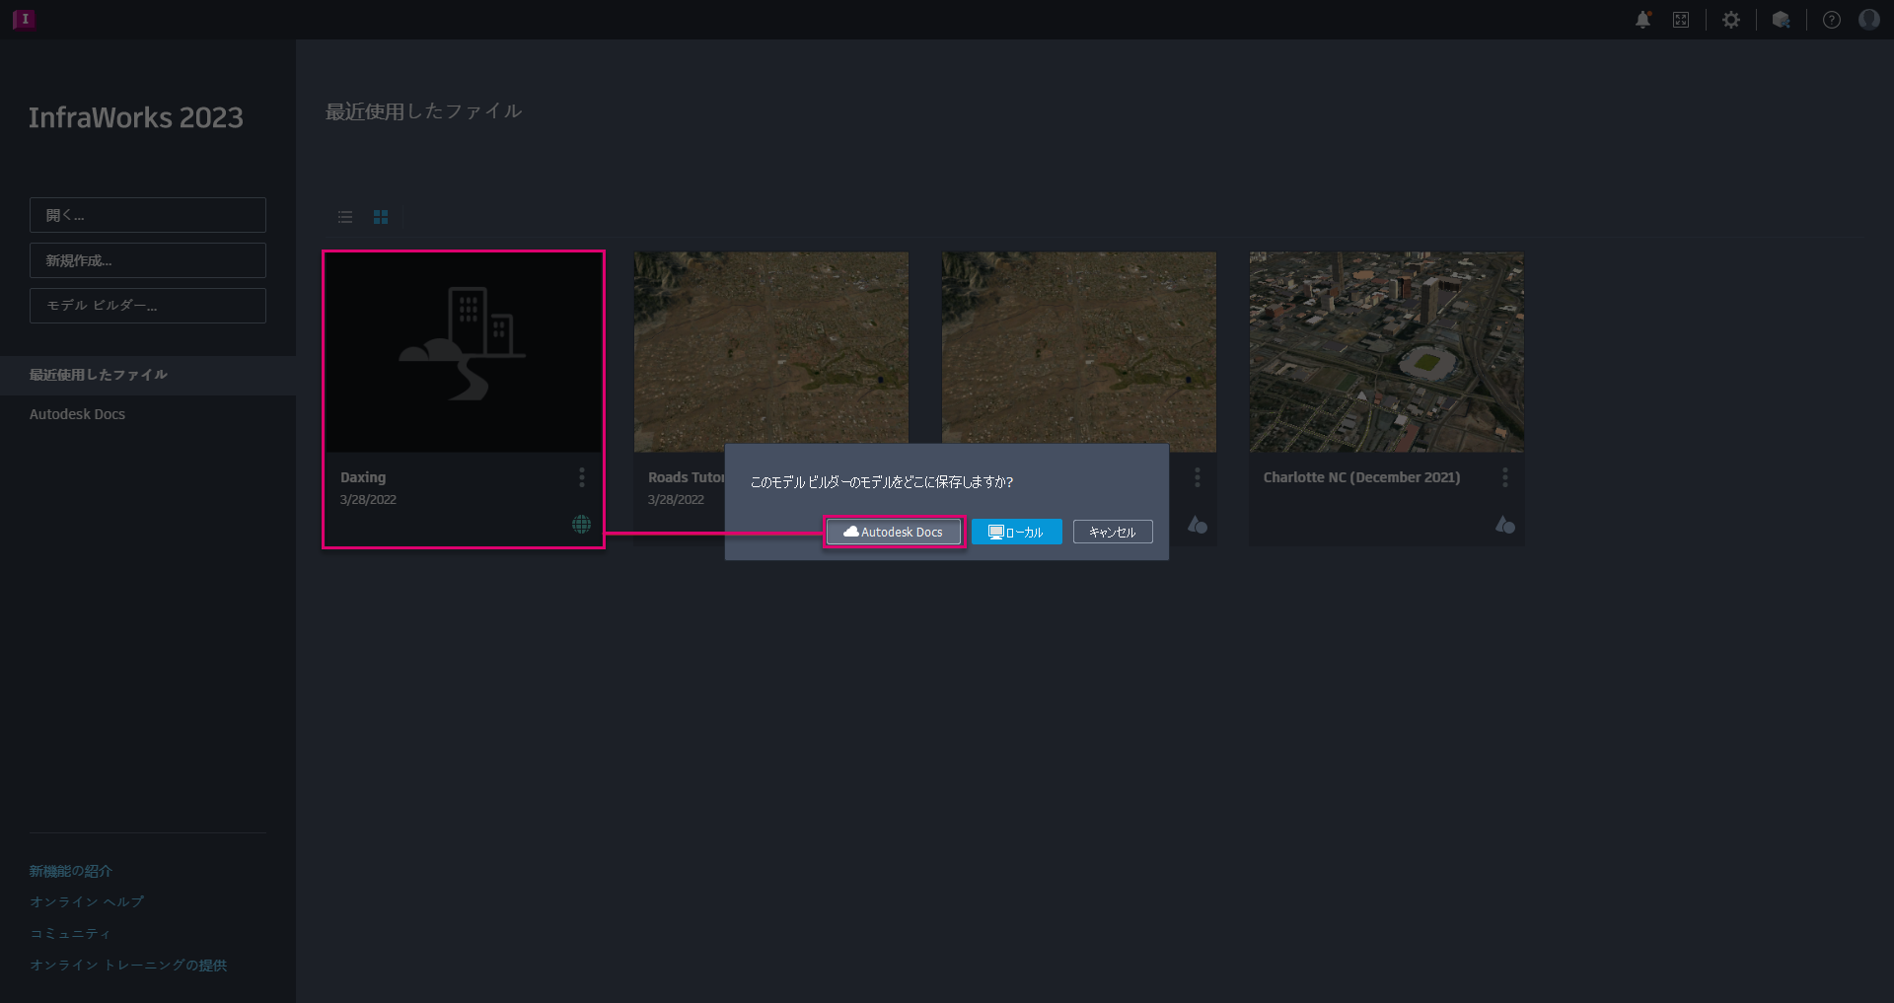The width and height of the screenshot is (1894, 1003).
Task: Open the Daxing model thumbnail
Action: (464, 352)
